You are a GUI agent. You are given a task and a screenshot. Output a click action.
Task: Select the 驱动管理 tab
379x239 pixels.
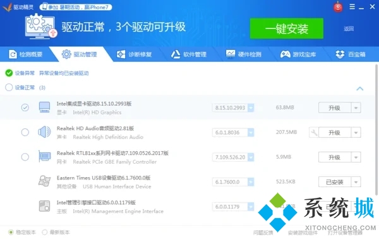coord(80,54)
